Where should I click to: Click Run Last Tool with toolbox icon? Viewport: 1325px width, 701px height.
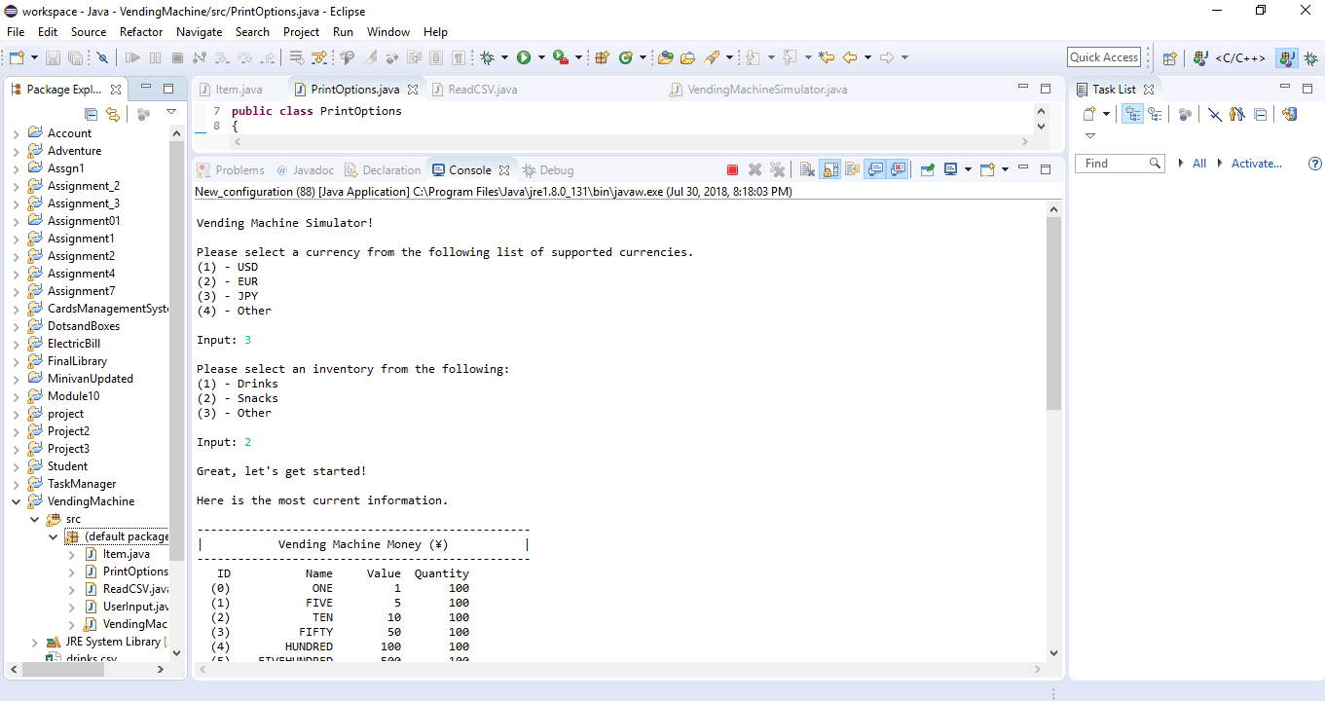pos(561,57)
